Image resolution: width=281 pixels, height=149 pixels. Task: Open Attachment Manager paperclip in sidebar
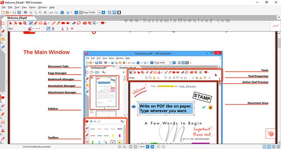(x=3, y=47)
